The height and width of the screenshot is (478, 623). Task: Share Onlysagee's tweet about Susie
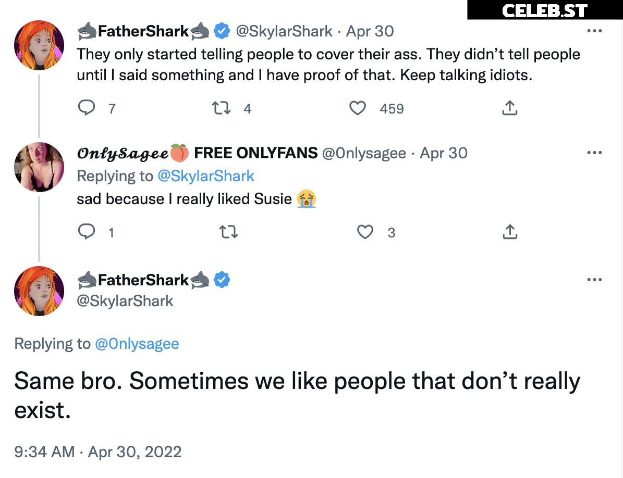pyautogui.click(x=509, y=232)
